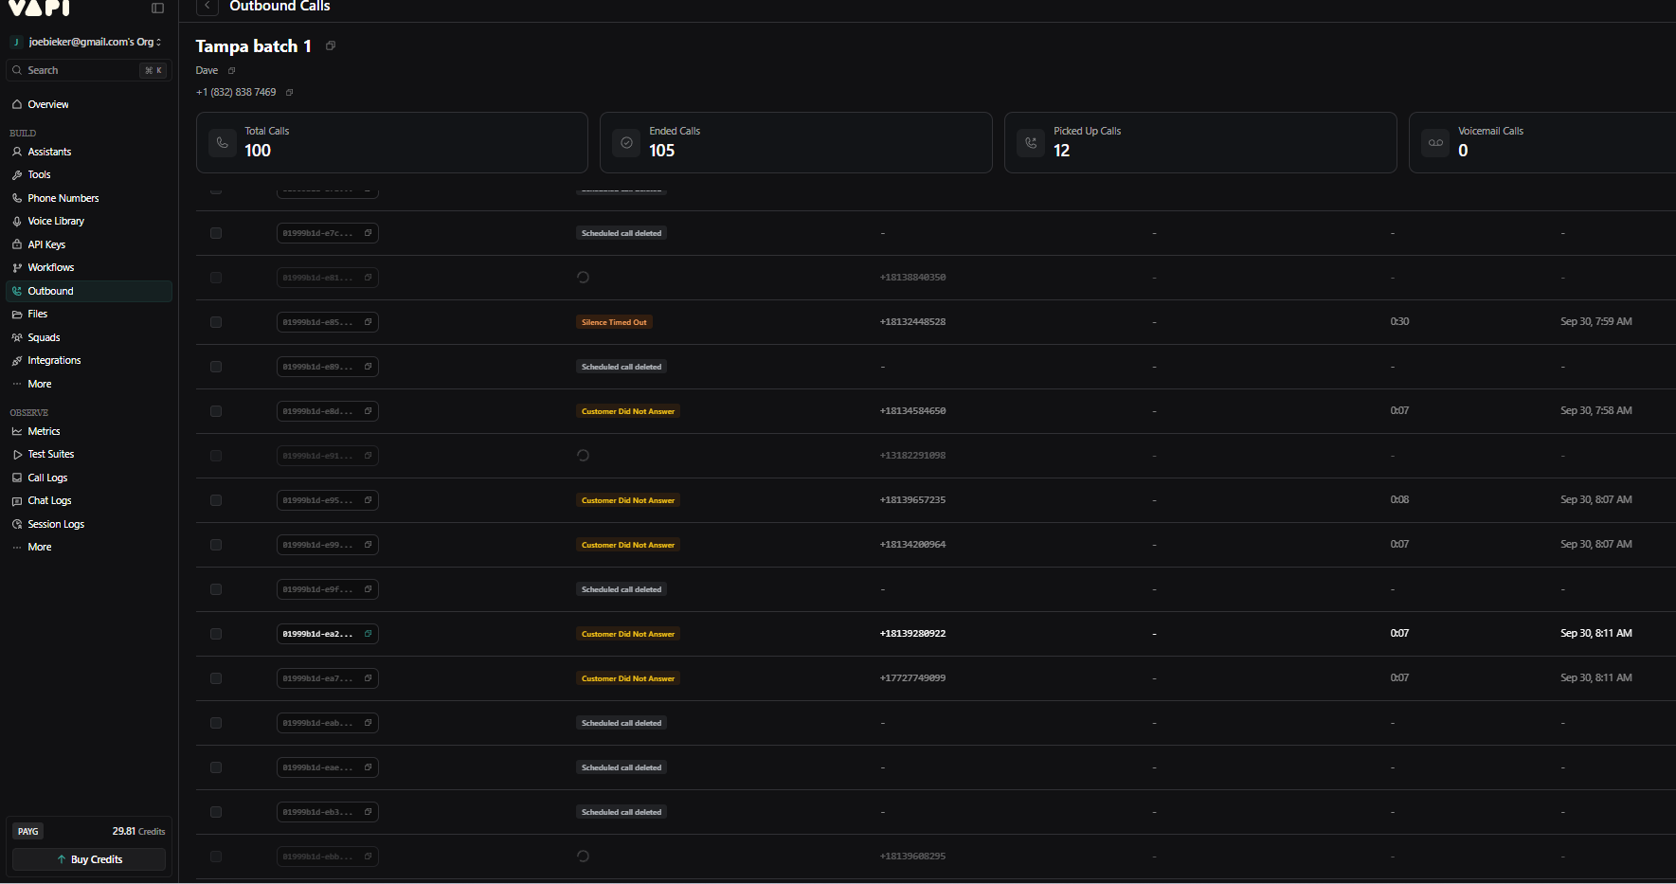Click the Sep 30, 7:59 AM timestamp
This screenshot has height=884, width=1676.
tap(1596, 322)
